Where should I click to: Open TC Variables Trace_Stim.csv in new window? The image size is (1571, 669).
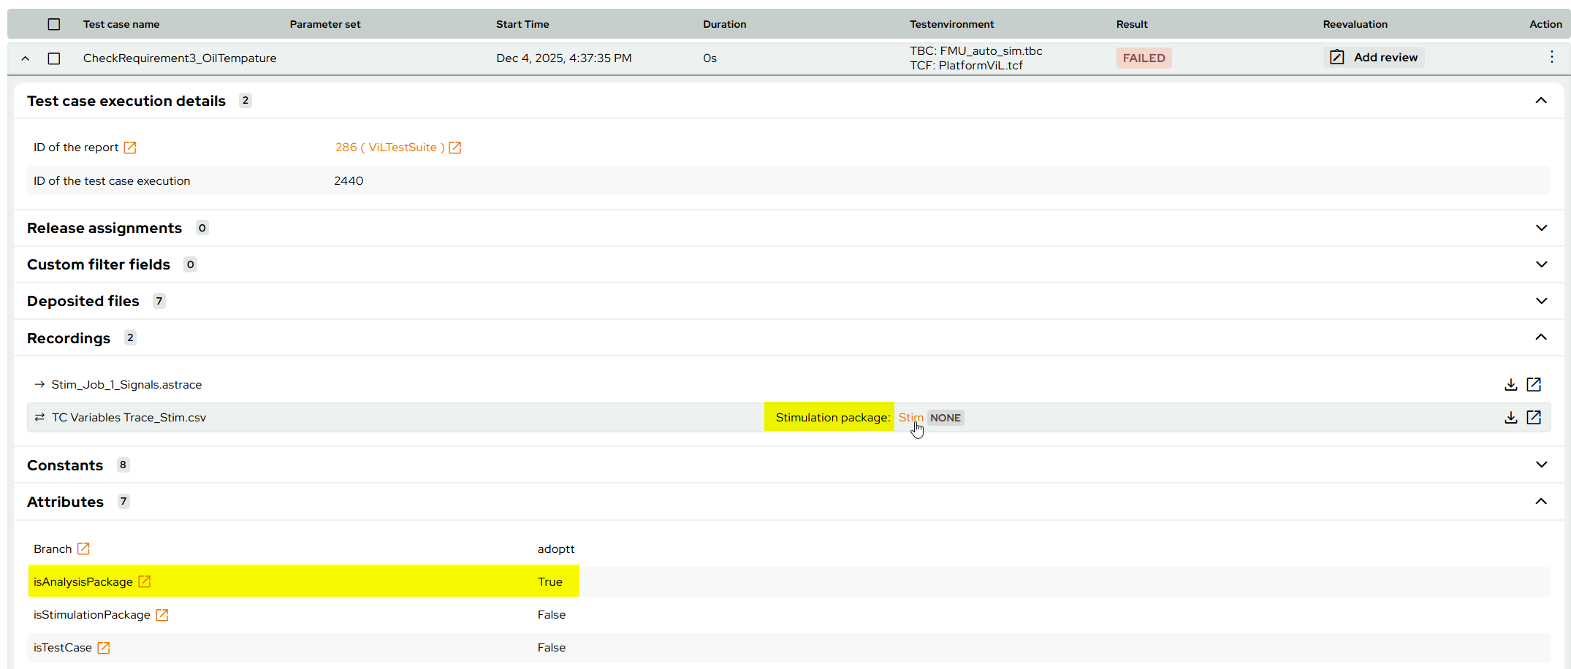coord(1534,418)
